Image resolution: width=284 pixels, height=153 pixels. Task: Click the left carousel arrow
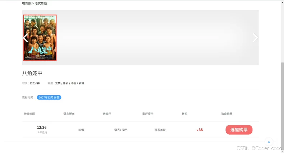click(26, 38)
